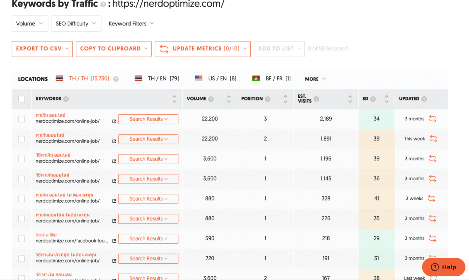Open the Help widget at bottom right
This screenshot has width=469, height=280.
tap(443, 267)
